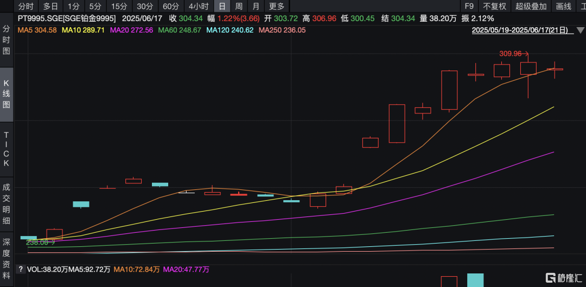Screen dimensions: 586x287
Task: Open date range 2025/05/19-2025/06/17 dropdown
Action: click(523, 30)
